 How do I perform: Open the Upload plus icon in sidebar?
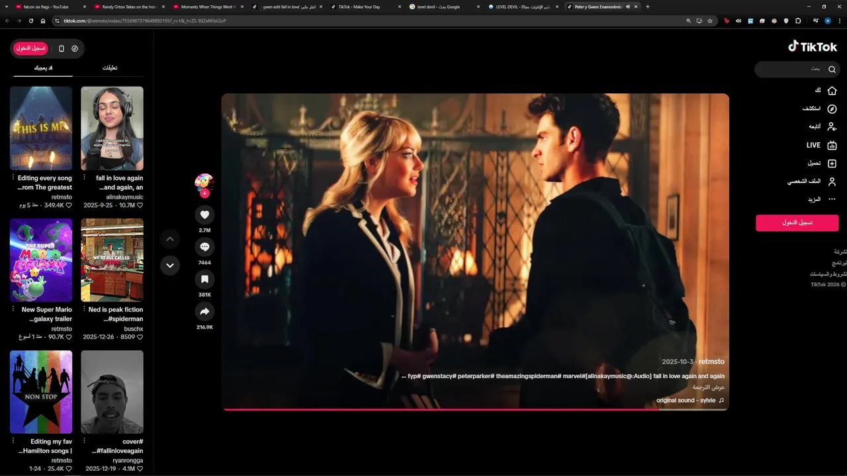(832, 163)
